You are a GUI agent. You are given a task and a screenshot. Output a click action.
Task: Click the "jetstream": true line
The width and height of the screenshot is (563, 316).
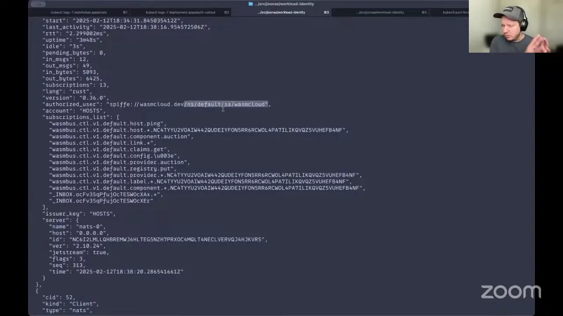coord(79,252)
